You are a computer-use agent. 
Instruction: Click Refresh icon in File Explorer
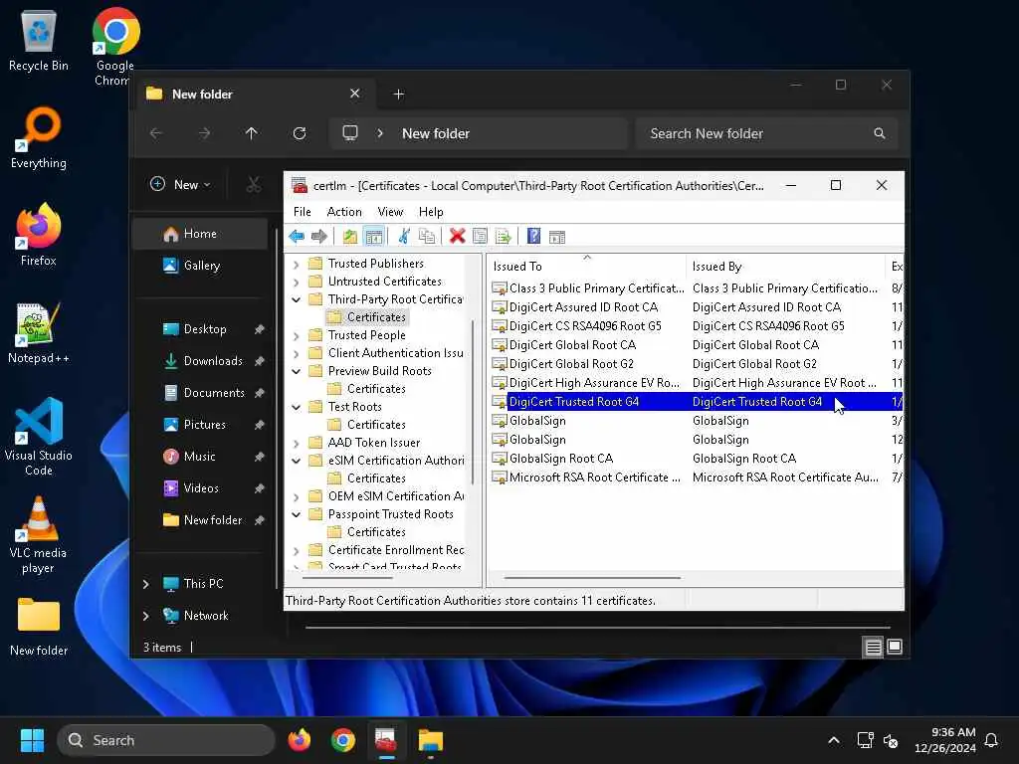(x=299, y=133)
